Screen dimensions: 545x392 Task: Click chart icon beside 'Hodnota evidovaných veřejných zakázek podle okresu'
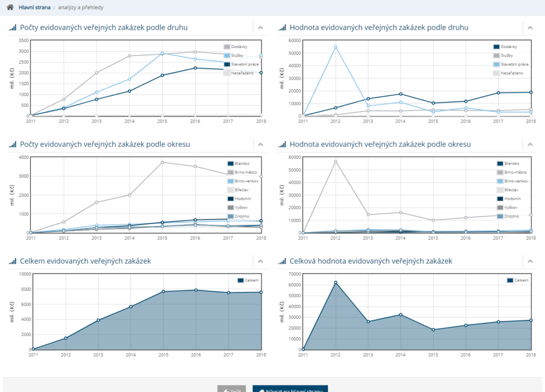click(282, 145)
